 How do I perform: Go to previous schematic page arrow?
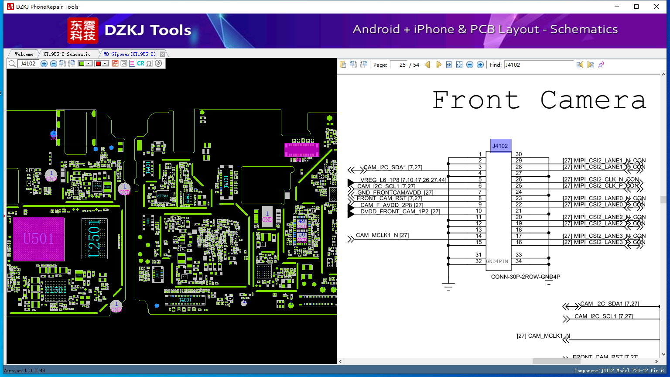click(427, 65)
